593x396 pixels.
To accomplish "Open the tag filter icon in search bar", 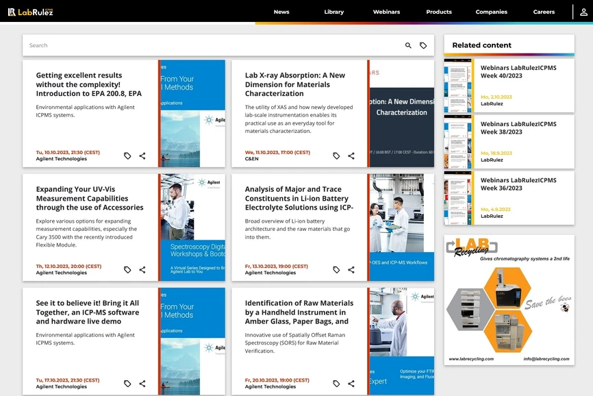I will (423, 45).
